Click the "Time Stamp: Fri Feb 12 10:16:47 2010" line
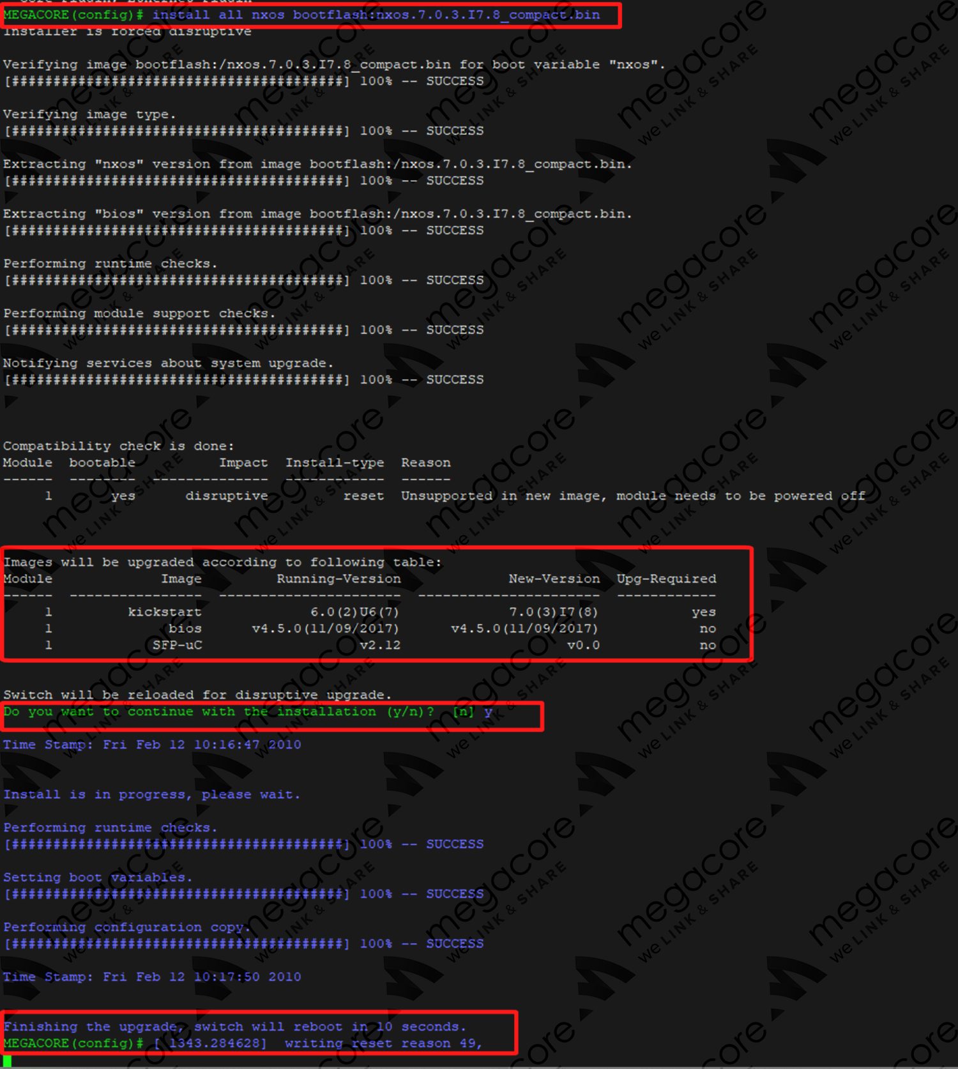Image resolution: width=958 pixels, height=1069 pixels. (152, 745)
